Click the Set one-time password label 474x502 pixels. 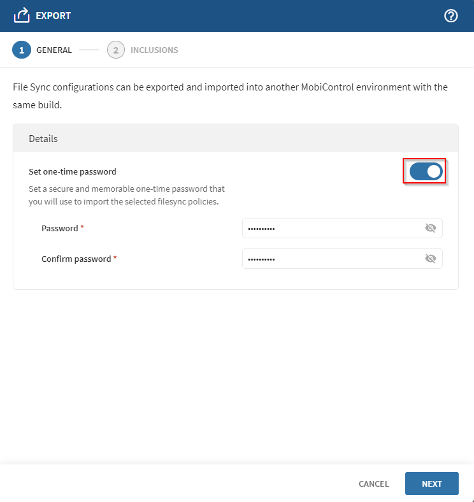click(x=73, y=171)
